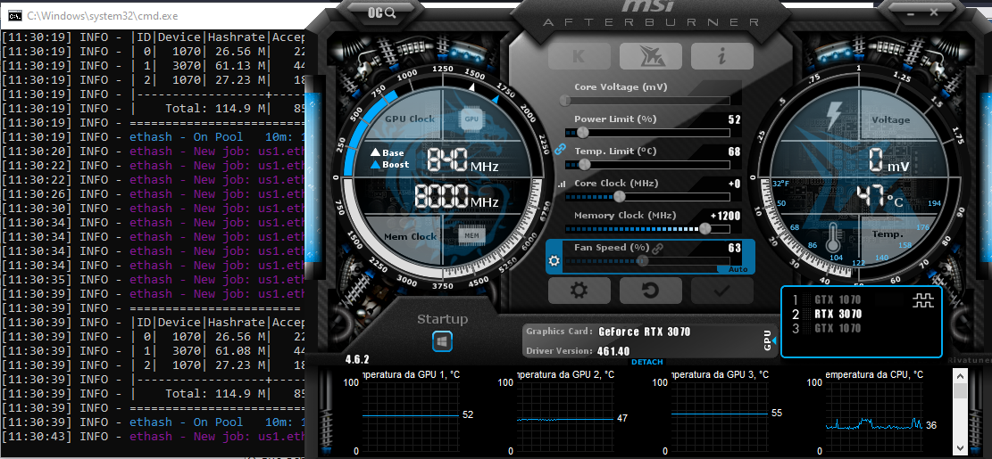Click the DETACH link
The width and height of the screenshot is (992, 459).
click(x=647, y=362)
